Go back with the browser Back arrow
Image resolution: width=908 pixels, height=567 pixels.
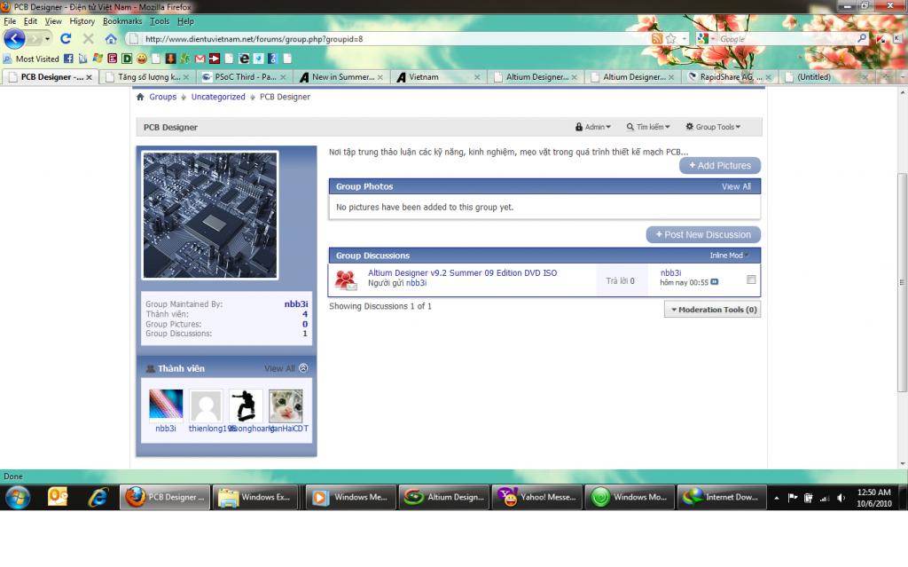pos(14,39)
